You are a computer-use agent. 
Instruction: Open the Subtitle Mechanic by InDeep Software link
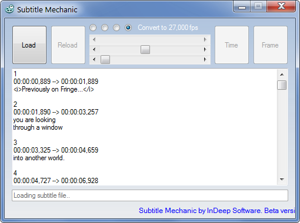(216, 211)
